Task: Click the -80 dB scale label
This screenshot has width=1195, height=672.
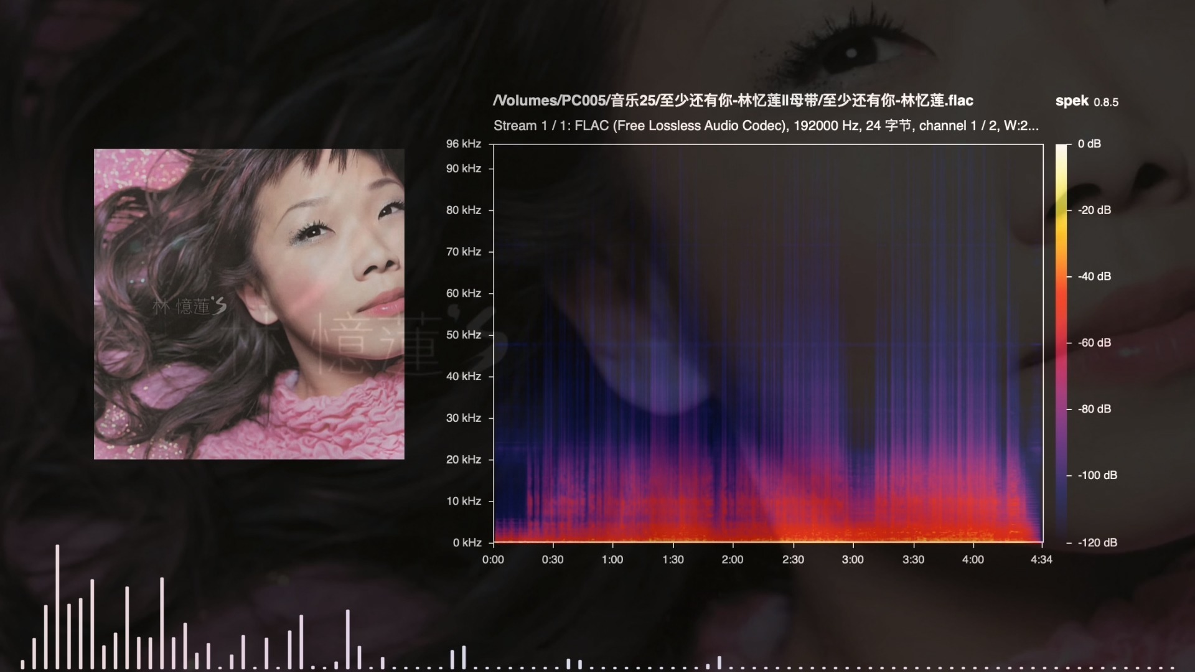Action: (1094, 409)
